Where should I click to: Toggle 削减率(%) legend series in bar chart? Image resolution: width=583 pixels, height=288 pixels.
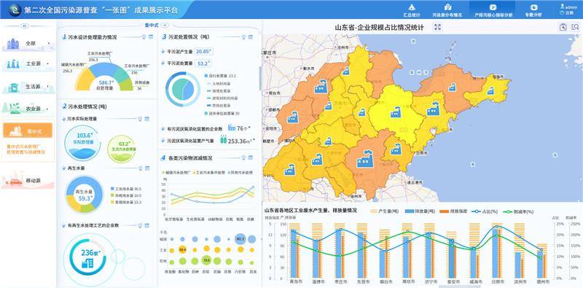click(518, 211)
